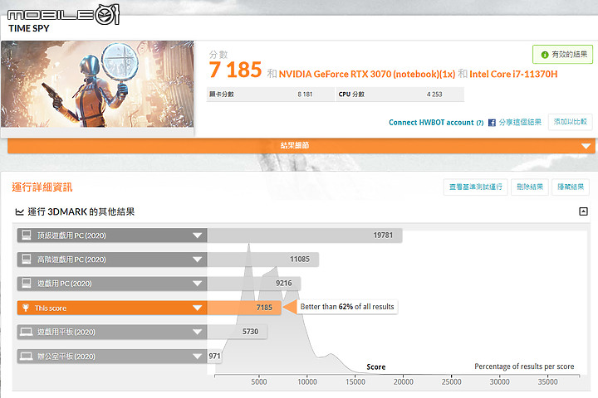This screenshot has width=598, height=398.
Task: Click the Better than 62% of all results tooltip
Action: tap(347, 307)
